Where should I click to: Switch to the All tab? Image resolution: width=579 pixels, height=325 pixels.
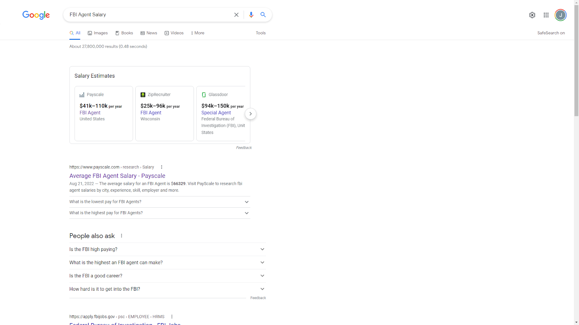75,33
